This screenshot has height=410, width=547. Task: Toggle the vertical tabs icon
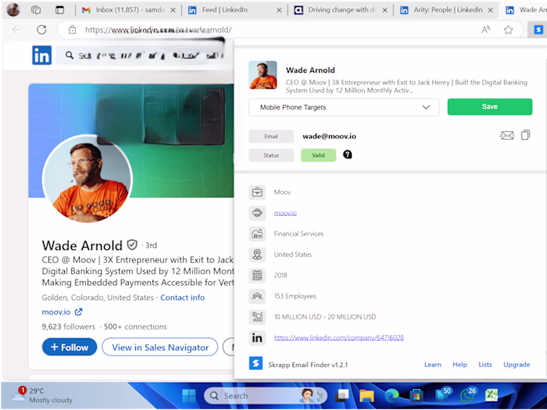click(x=59, y=9)
